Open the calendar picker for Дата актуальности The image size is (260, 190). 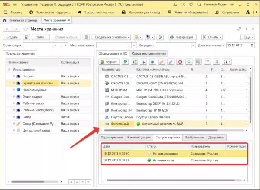[252, 45]
